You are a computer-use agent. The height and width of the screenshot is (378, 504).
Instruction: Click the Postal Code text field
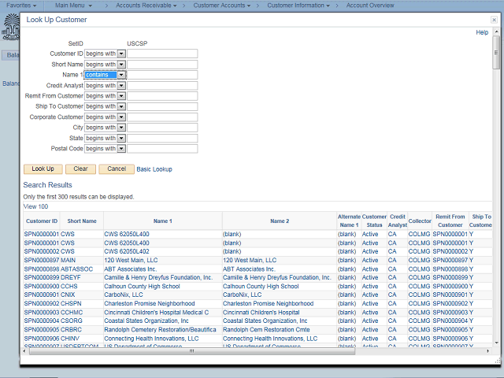(x=162, y=149)
